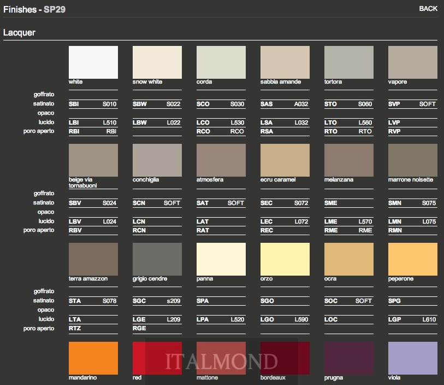Pick the prugna swatch
444x385 pixels.
[x=349, y=358]
